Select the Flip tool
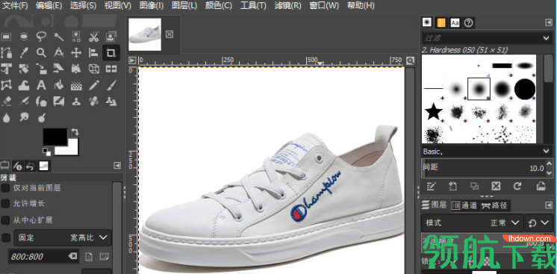This screenshot has height=274, width=557. [x=111, y=69]
